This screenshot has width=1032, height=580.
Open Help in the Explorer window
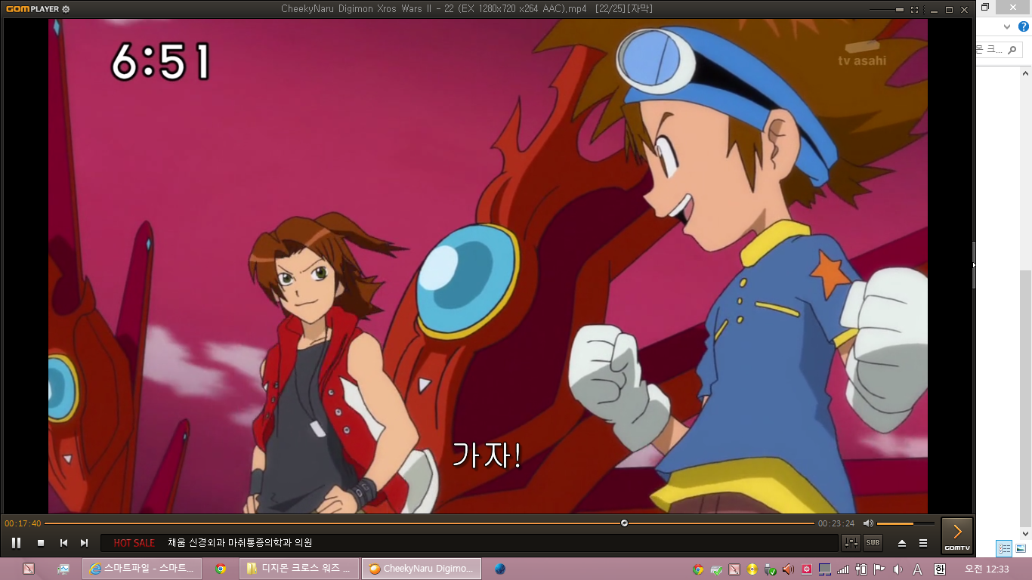1024,26
